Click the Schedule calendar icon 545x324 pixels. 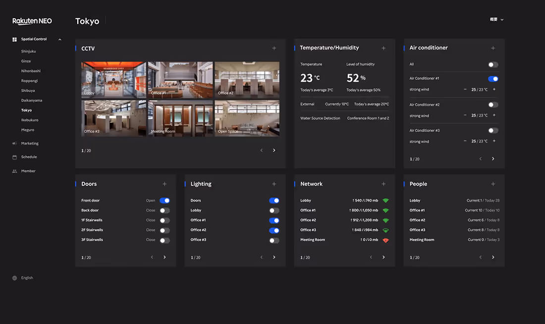coord(14,157)
